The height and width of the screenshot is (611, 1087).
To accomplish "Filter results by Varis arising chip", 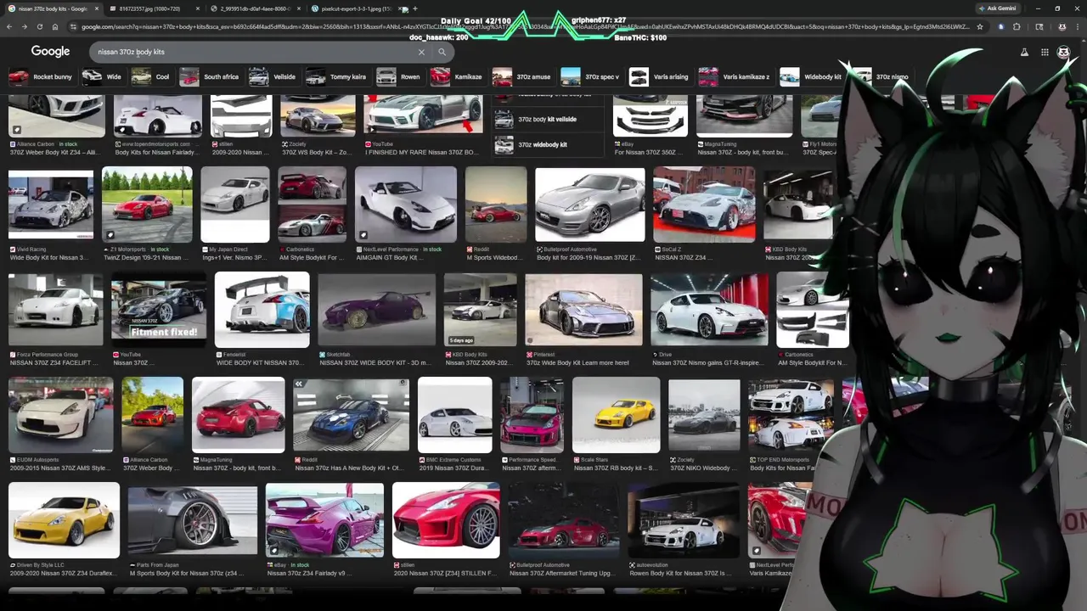I will pyautogui.click(x=660, y=76).
